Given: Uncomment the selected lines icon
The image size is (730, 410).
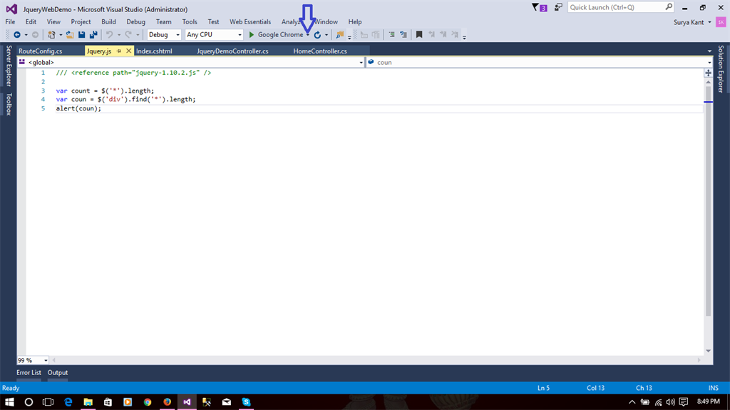Looking at the screenshot, I should coord(403,34).
